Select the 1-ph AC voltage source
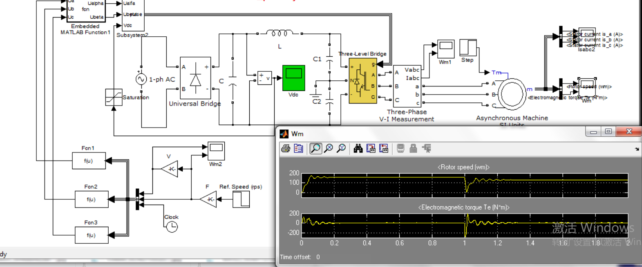The height and width of the screenshot is (267, 642). (141, 79)
